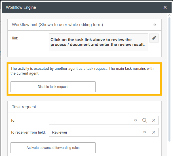The image size is (173, 156).
Task: Clear the Reviewer selection with X icon
Action: pos(154,132)
